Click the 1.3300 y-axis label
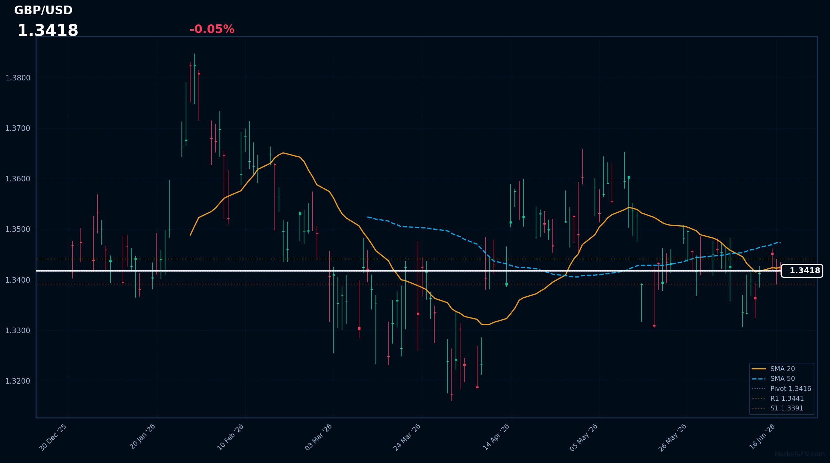 [x=18, y=330]
